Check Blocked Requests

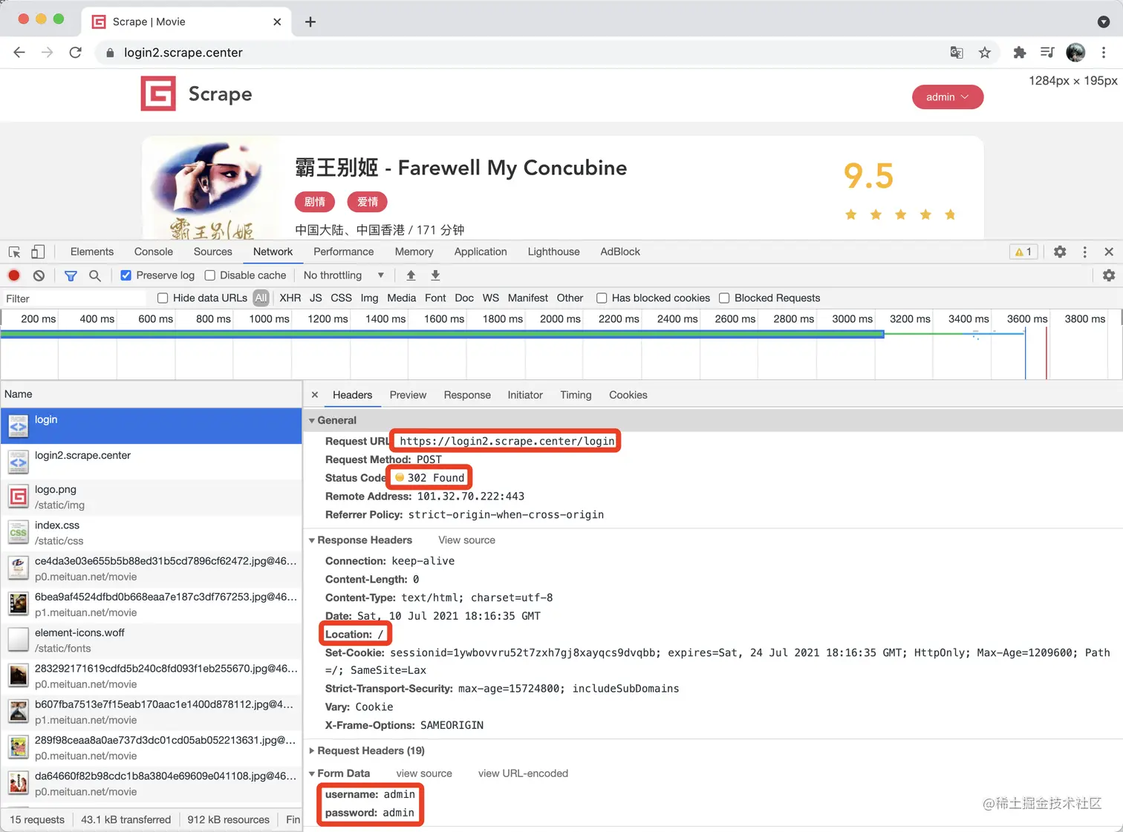[x=724, y=298]
